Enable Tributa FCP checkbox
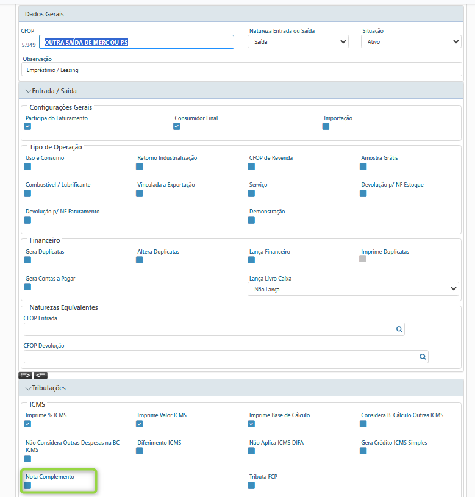This screenshot has width=475, height=497. click(251, 485)
